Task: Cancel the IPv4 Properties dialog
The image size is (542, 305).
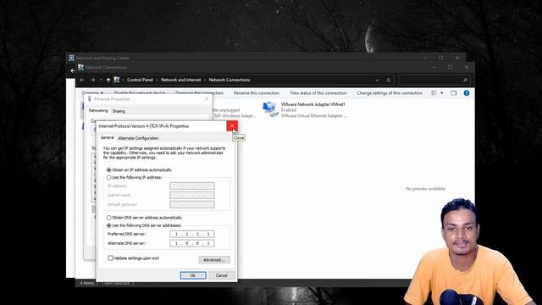Action: 222,275
